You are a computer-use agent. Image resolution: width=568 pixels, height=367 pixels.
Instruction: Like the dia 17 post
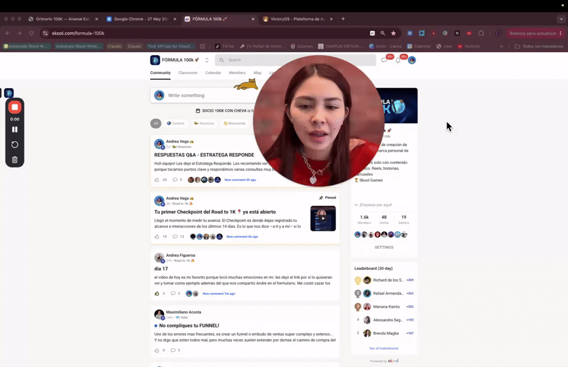tap(157, 293)
